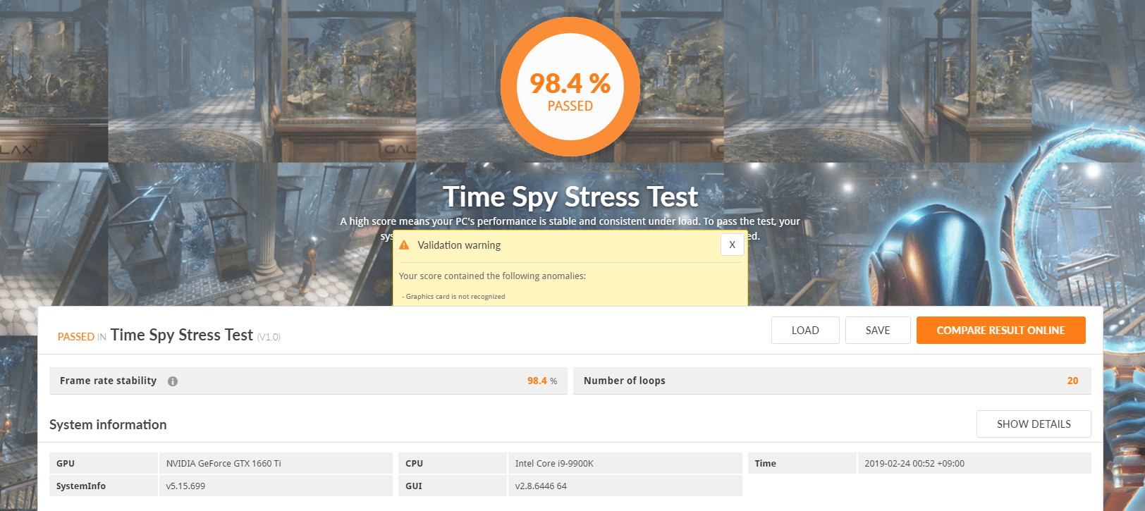
Task: Close the Validation warning popup
Action: [x=732, y=245]
